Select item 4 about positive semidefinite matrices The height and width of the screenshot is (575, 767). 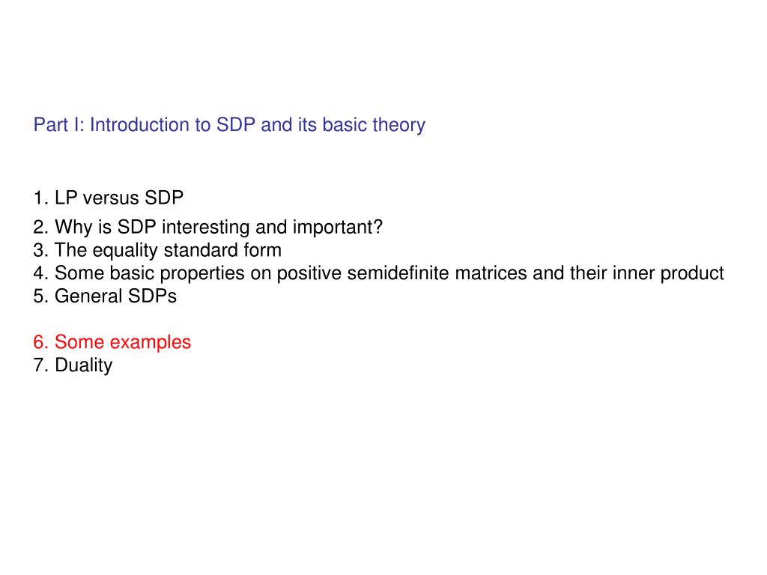tap(378, 273)
